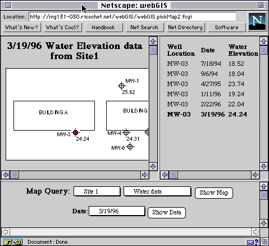Click the data table pane vertical scroll thumb
The width and height of the screenshot is (269, 246).
click(264, 50)
